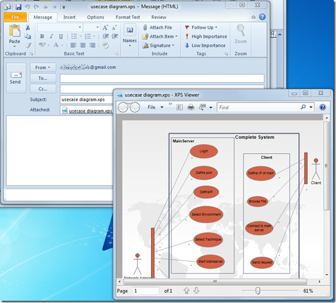Click the Format Painter brush icon
The height and width of the screenshot is (303, 336).
28,46
